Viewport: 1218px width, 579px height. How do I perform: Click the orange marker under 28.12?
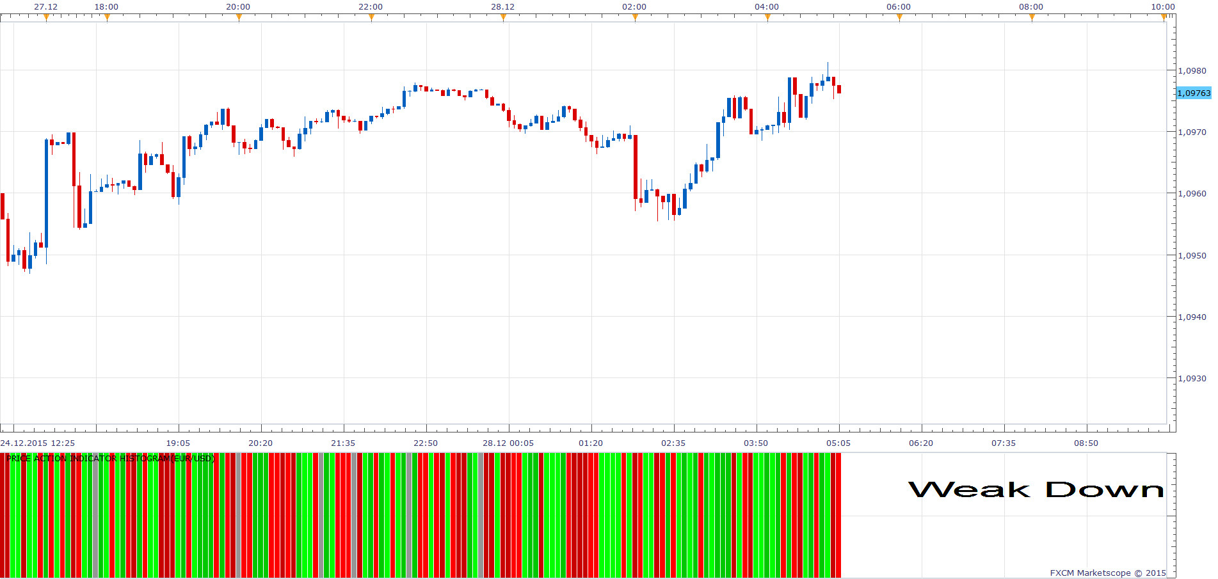pyautogui.click(x=503, y=17)
